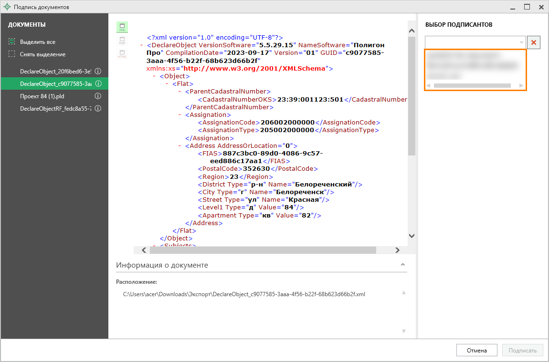Click info icon for Проект 84 (1).pld

98,96
